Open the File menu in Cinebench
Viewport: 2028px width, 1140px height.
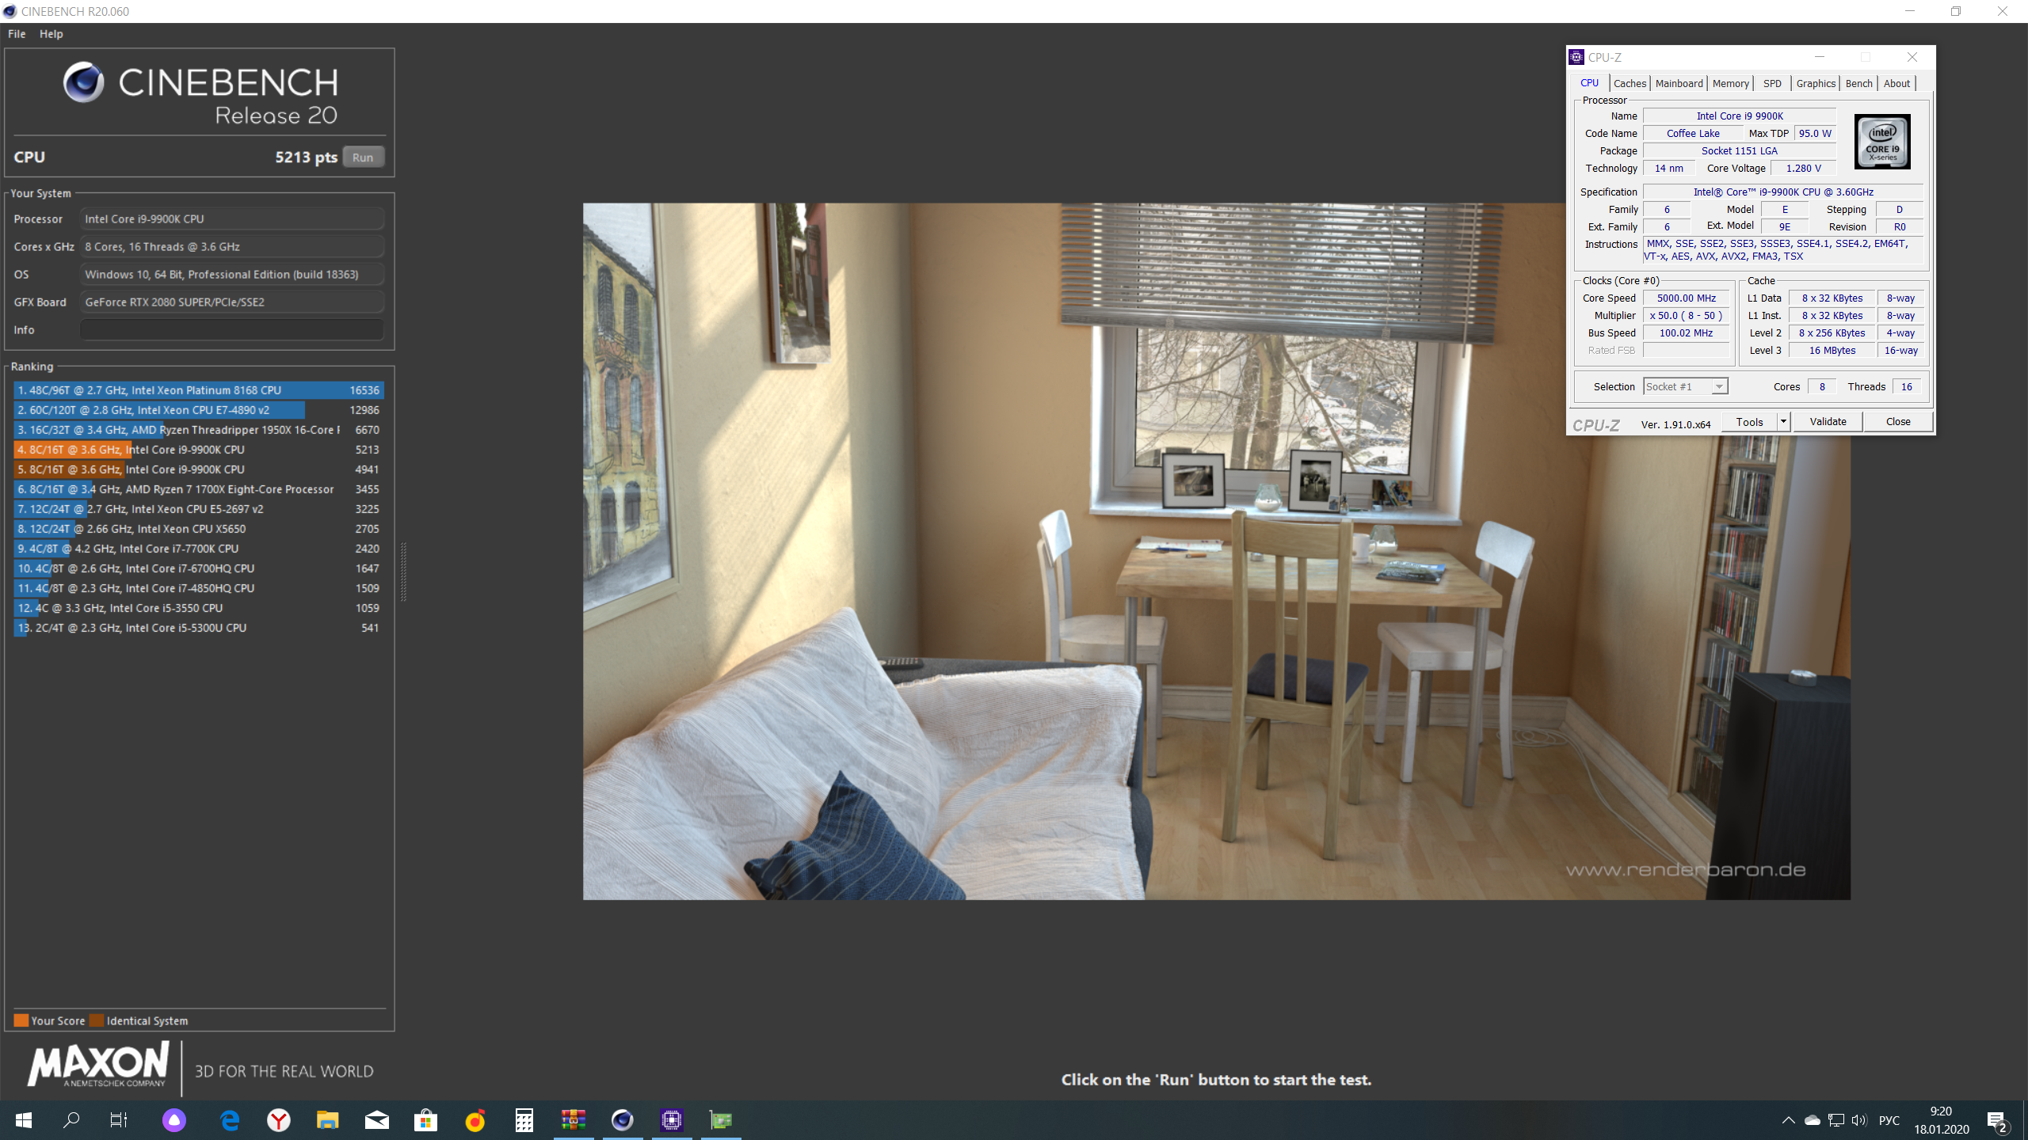pos(17,34)
